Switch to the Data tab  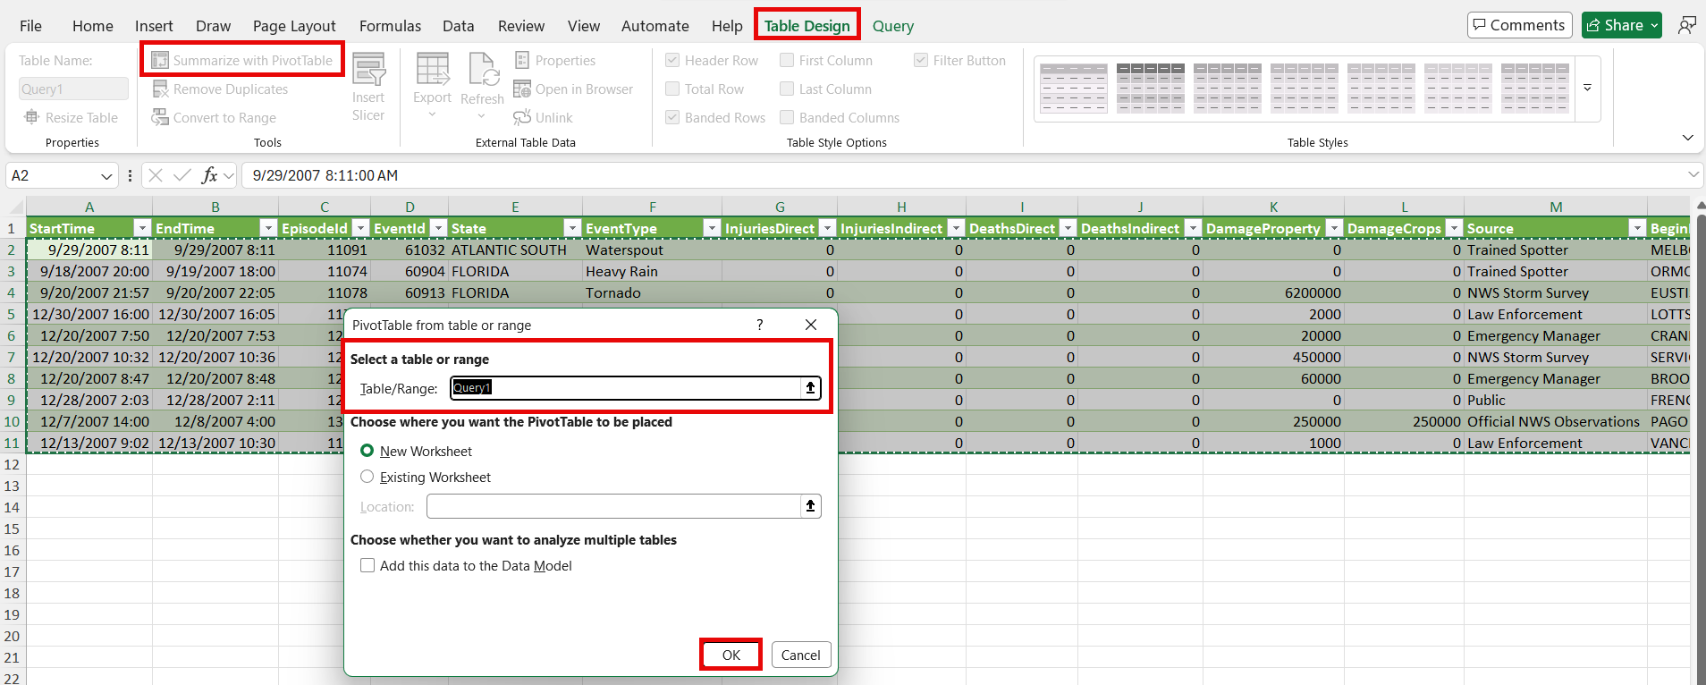pyautogui.click(x=459, y=26)
